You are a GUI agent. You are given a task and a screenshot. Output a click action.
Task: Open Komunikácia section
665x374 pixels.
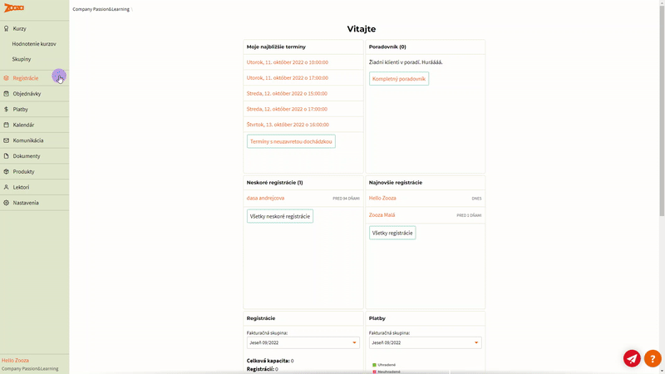tap(28, 140)
